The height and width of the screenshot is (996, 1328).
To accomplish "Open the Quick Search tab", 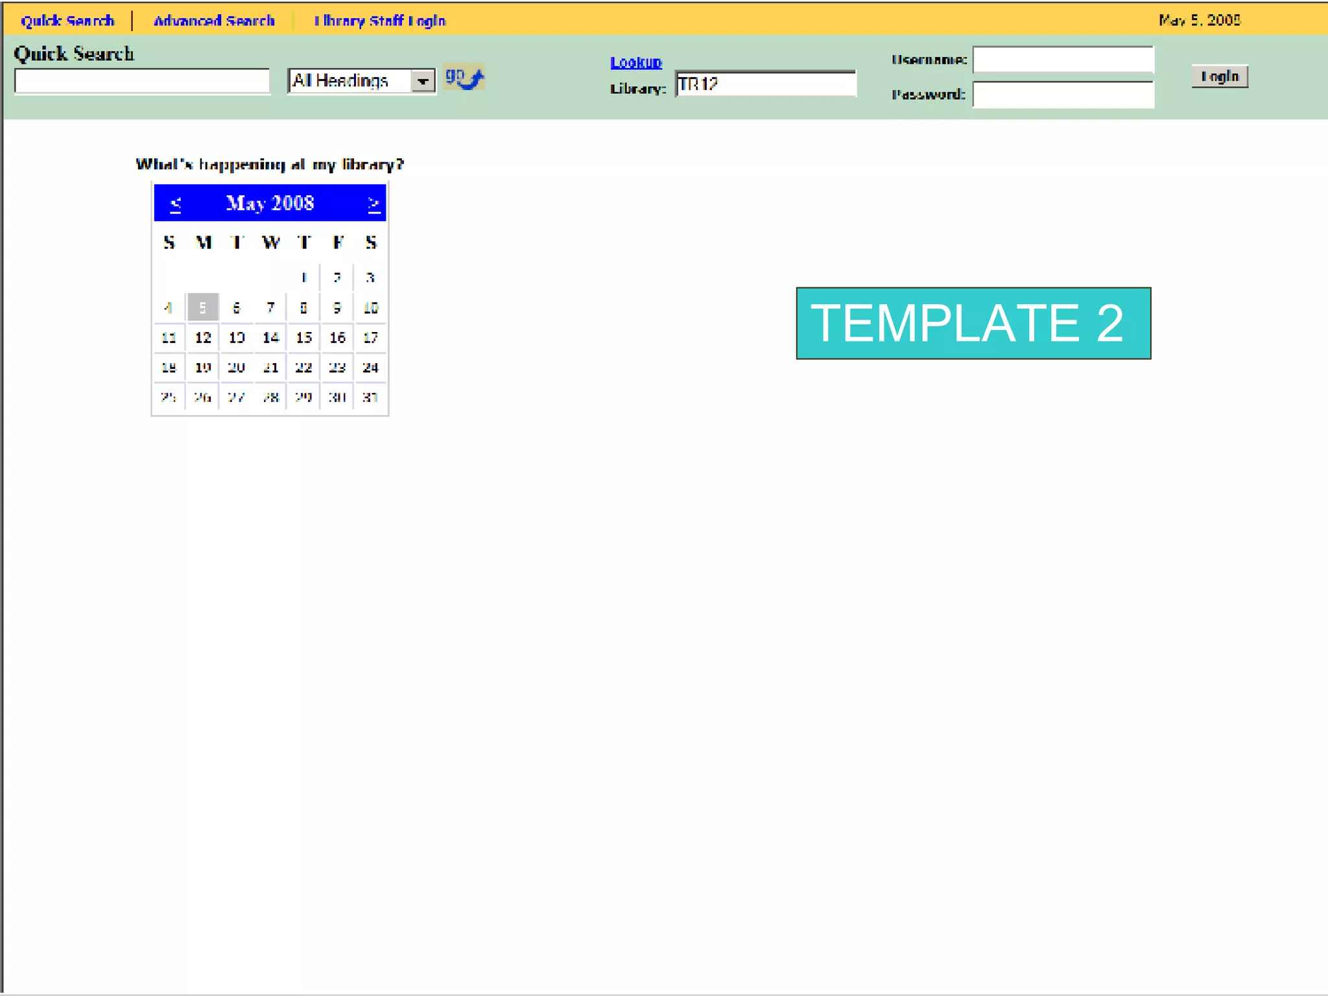I will point(67,21).
